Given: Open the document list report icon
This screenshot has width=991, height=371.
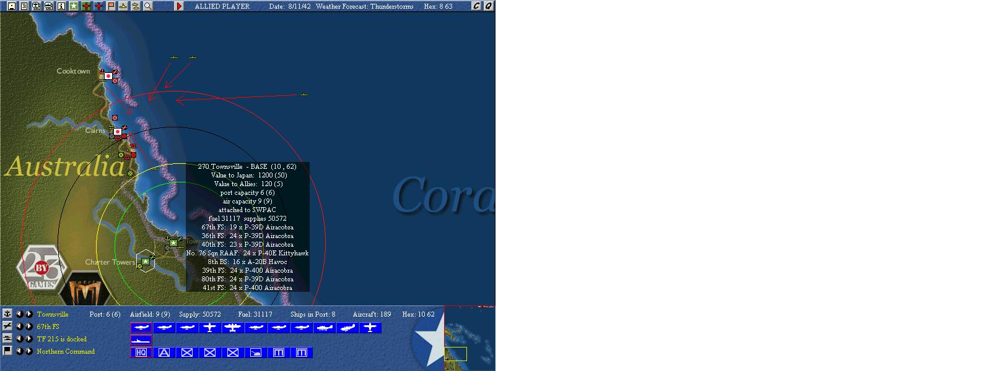Looking at the screenshot, I should tap(24, 6).
